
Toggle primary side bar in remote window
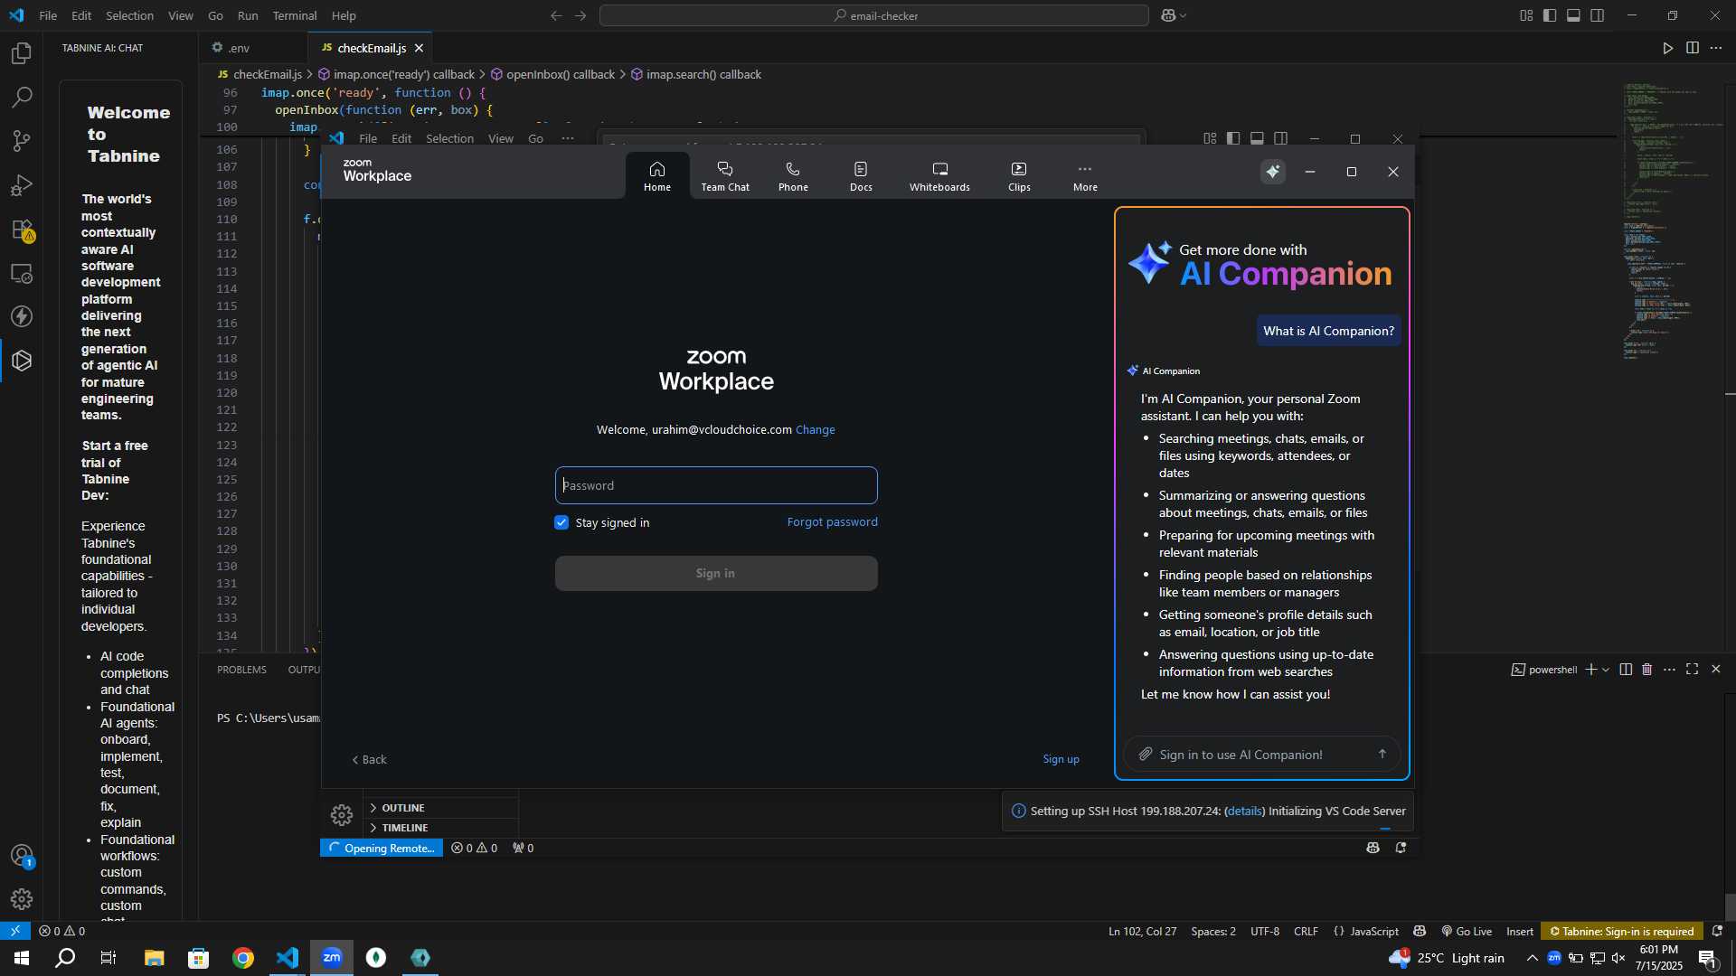click(1233, 138)
